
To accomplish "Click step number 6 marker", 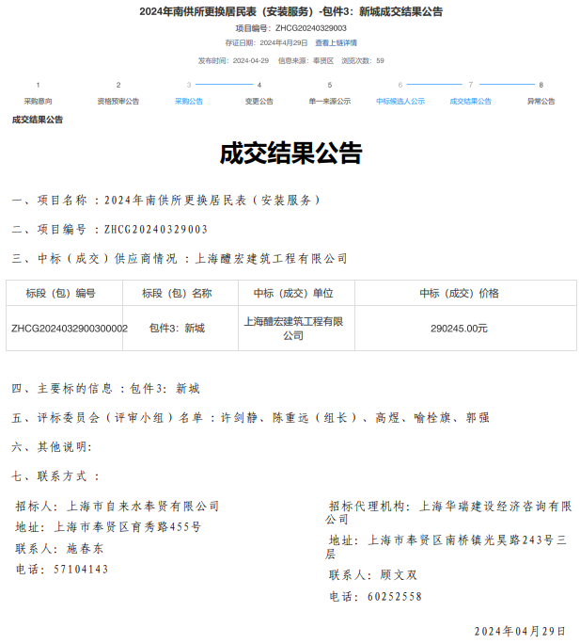I will 400,85.
